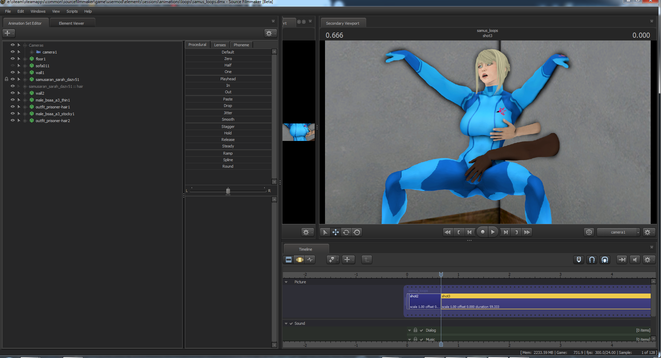Toggle the Sound track checkmark

[291, 323]
